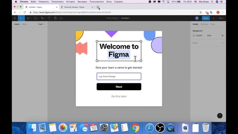Open Finder from the dock
238x134 pixels.
32,128
